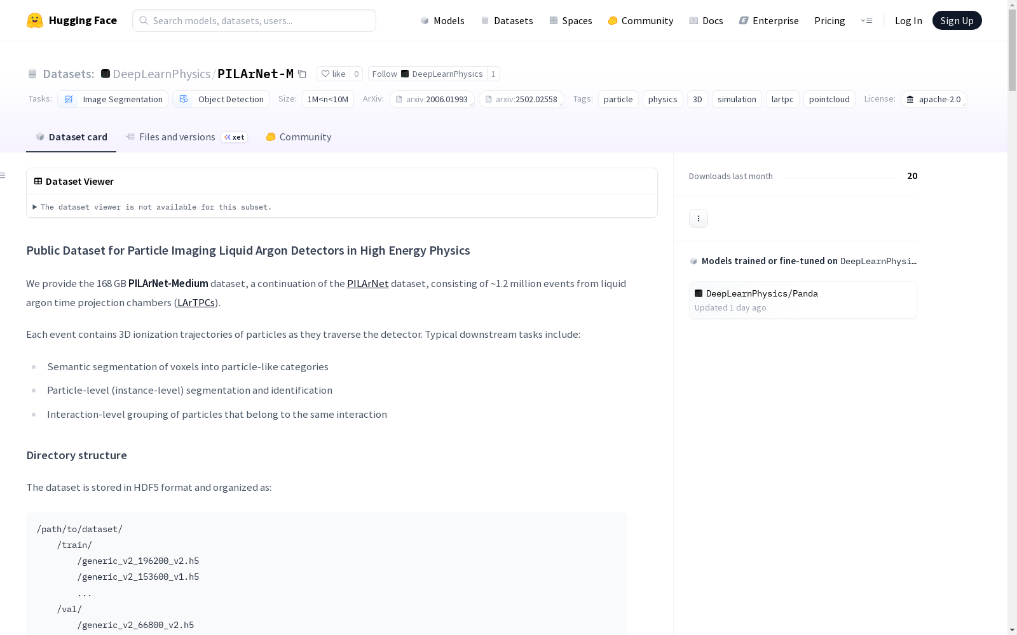The width and height of the screenshot is (1017, 635).
Task: Click the Object Detection task icon
Action: tap(184, 99)
